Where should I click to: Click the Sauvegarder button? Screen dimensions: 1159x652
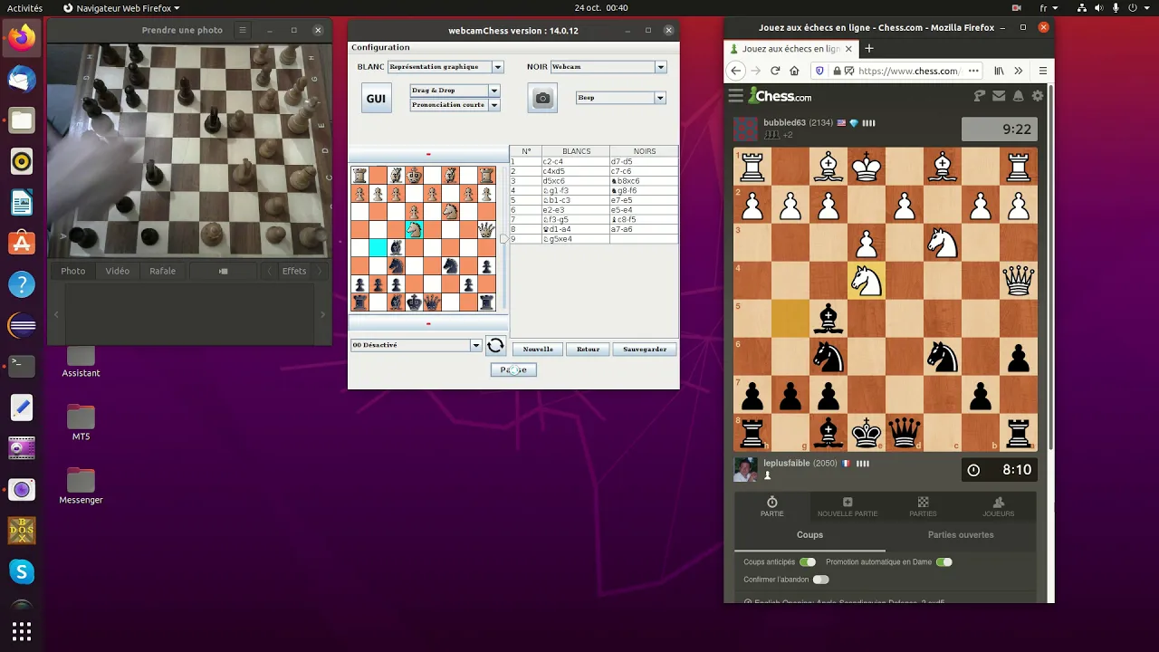(x=645, y=349)
